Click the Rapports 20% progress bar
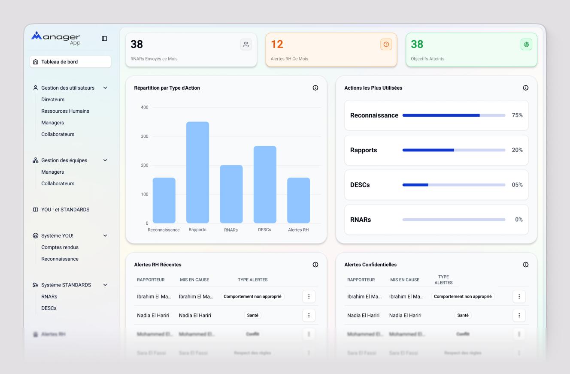Viewport: 570px width, 374px height. point(454,150)
